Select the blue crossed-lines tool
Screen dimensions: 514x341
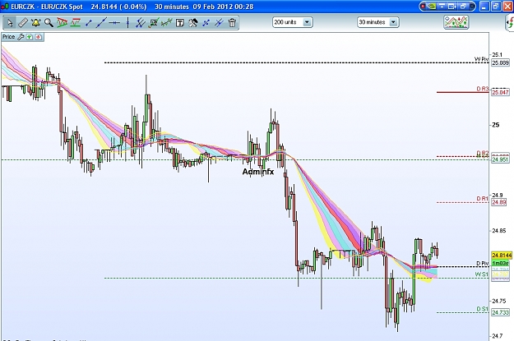pyautogui.click(x=219, y=23)
